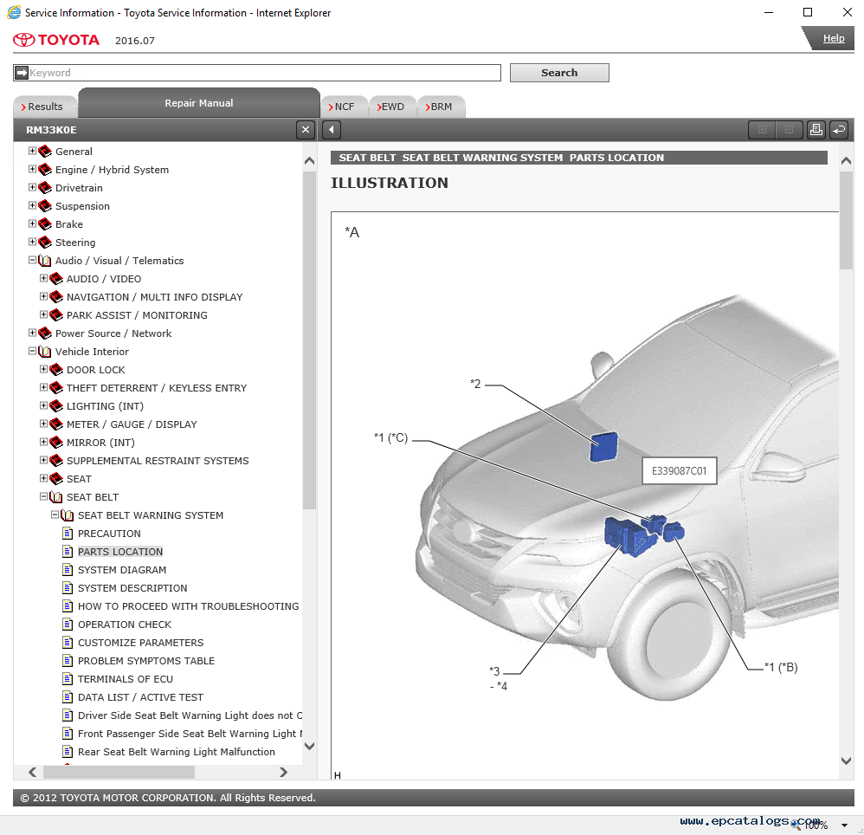Click the Drivetrain book icon
Image resolution: width=864 pixels, height=835 pixels.
pos(45,187)
